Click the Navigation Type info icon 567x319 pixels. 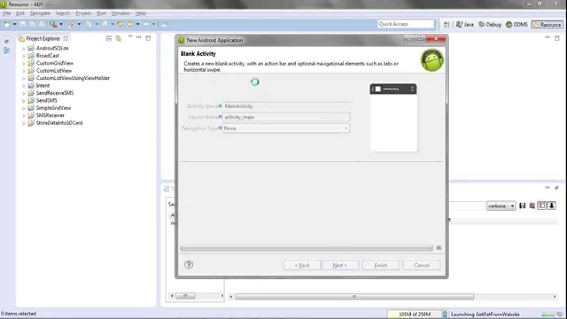tap(220, 128)
